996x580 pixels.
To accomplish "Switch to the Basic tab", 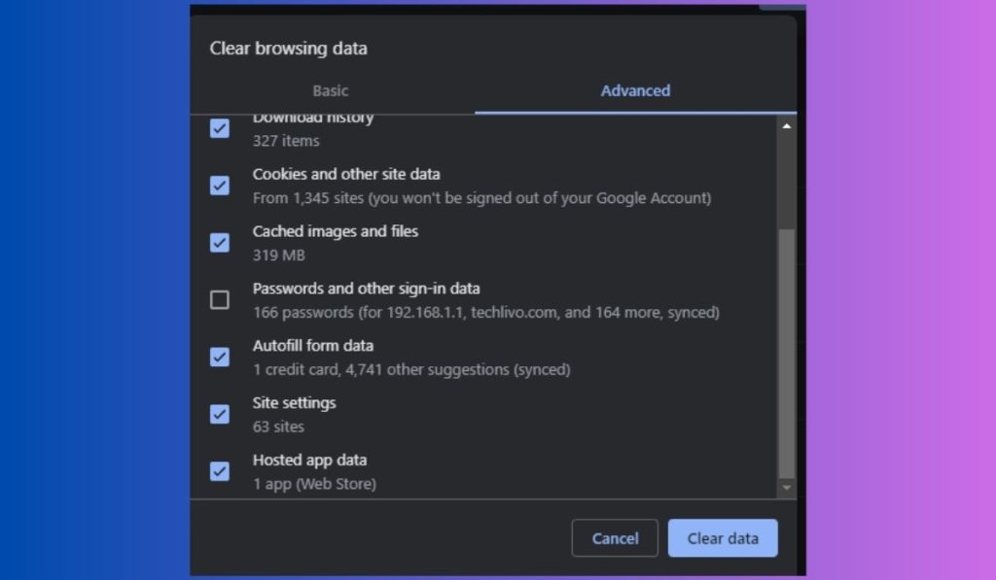I will coord(331,90).
